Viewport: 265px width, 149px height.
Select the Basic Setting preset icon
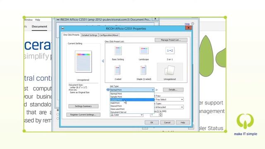tap(118, 50)
